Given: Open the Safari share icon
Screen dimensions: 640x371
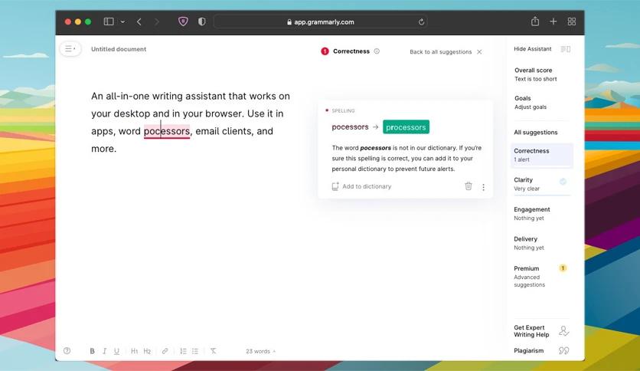Looking at the screenshot, I should point(534,21).
